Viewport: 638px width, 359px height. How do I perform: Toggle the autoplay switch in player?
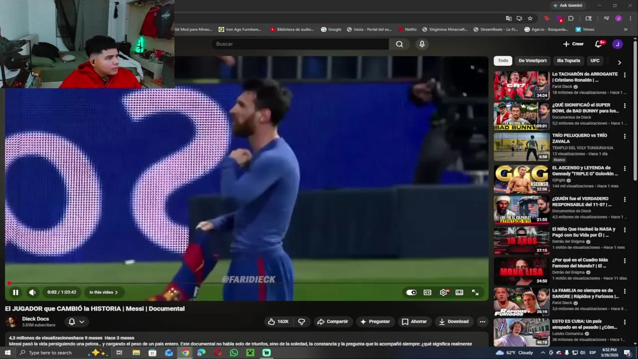(x=411, y=292)
